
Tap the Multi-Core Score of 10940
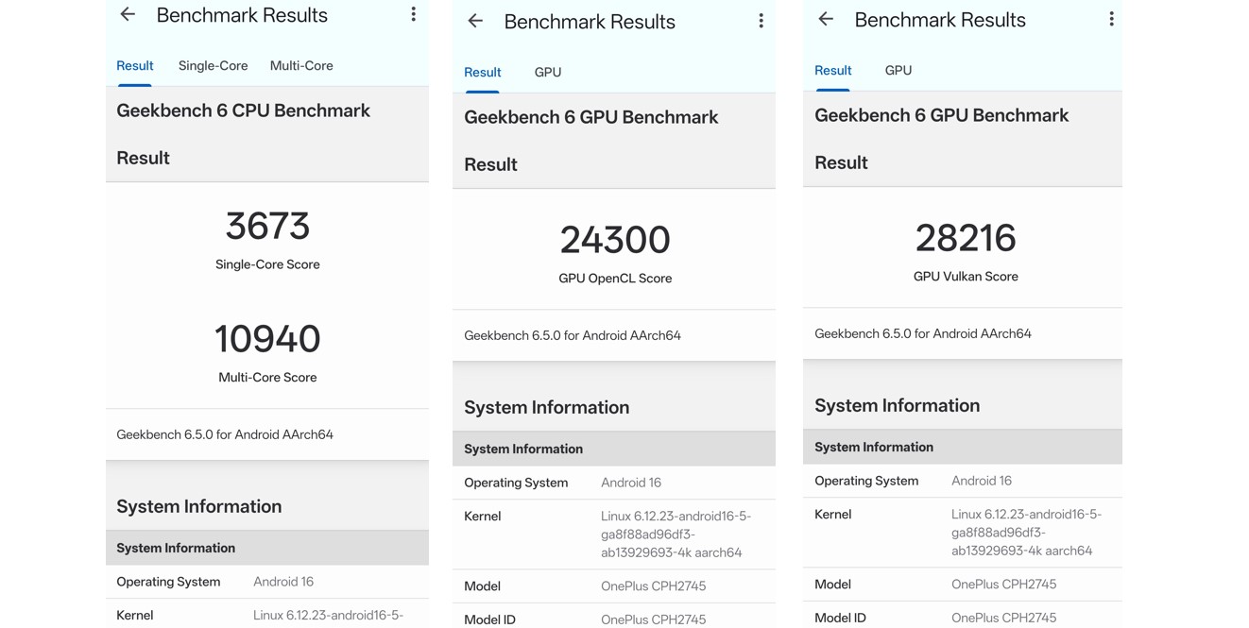(x=267, y=340)
